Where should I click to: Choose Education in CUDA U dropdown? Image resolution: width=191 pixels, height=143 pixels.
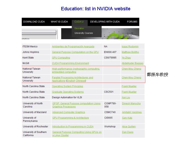point(79,28)
